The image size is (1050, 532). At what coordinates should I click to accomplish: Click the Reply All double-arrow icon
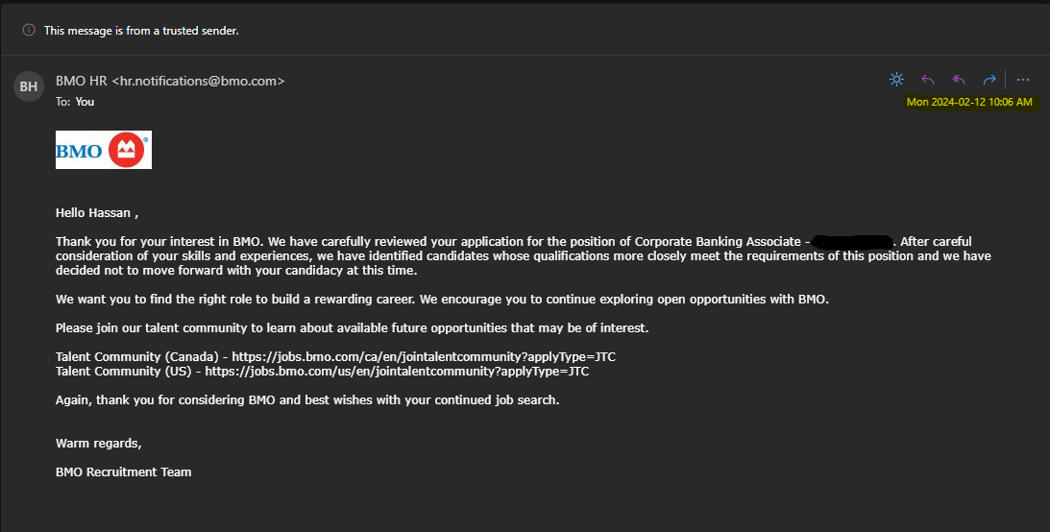tap(959, 80)
